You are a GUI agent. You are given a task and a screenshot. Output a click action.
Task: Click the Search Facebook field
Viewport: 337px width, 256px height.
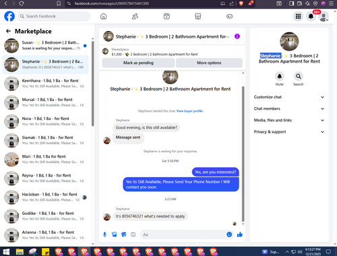point(54,16)
